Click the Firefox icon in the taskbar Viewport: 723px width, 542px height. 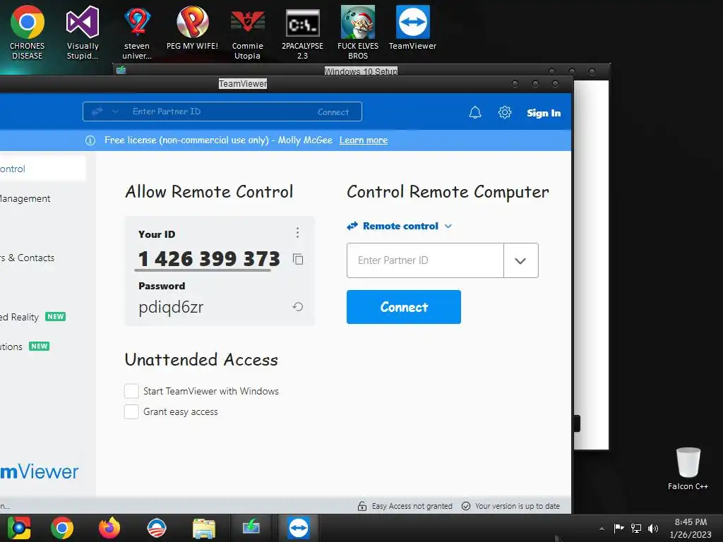[109, 528]
